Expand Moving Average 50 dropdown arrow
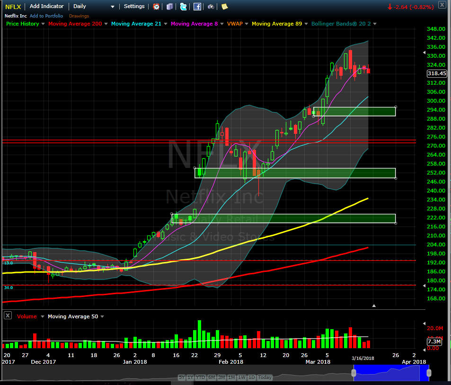 102,316
